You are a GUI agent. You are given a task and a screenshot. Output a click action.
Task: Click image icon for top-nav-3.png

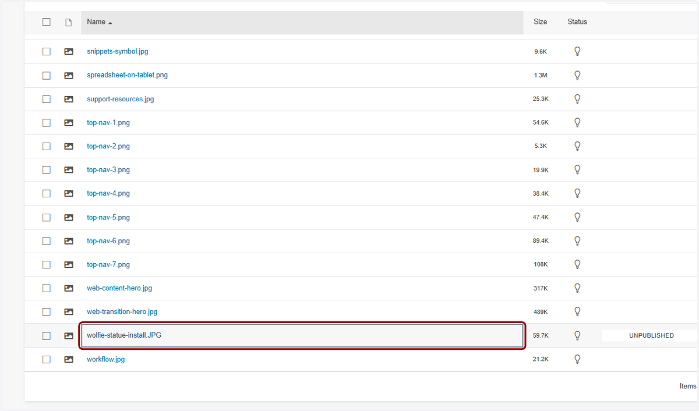[69, 170]
